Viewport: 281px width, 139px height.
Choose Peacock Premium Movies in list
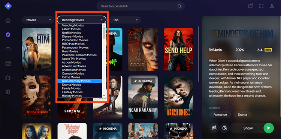tap(80, 55)
